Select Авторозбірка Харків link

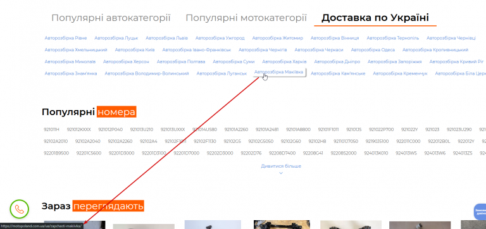[284, 61]
